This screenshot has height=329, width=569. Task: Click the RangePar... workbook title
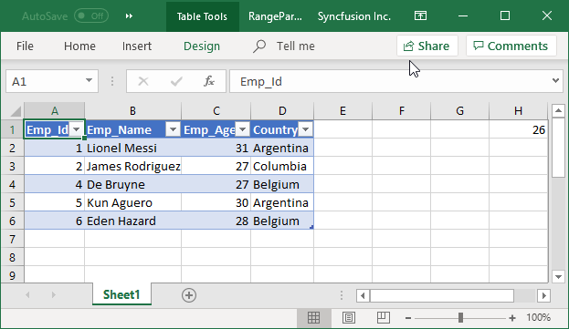[x=275, y=16]
